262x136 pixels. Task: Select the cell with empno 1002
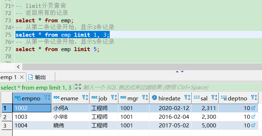[x=32, y=108]
